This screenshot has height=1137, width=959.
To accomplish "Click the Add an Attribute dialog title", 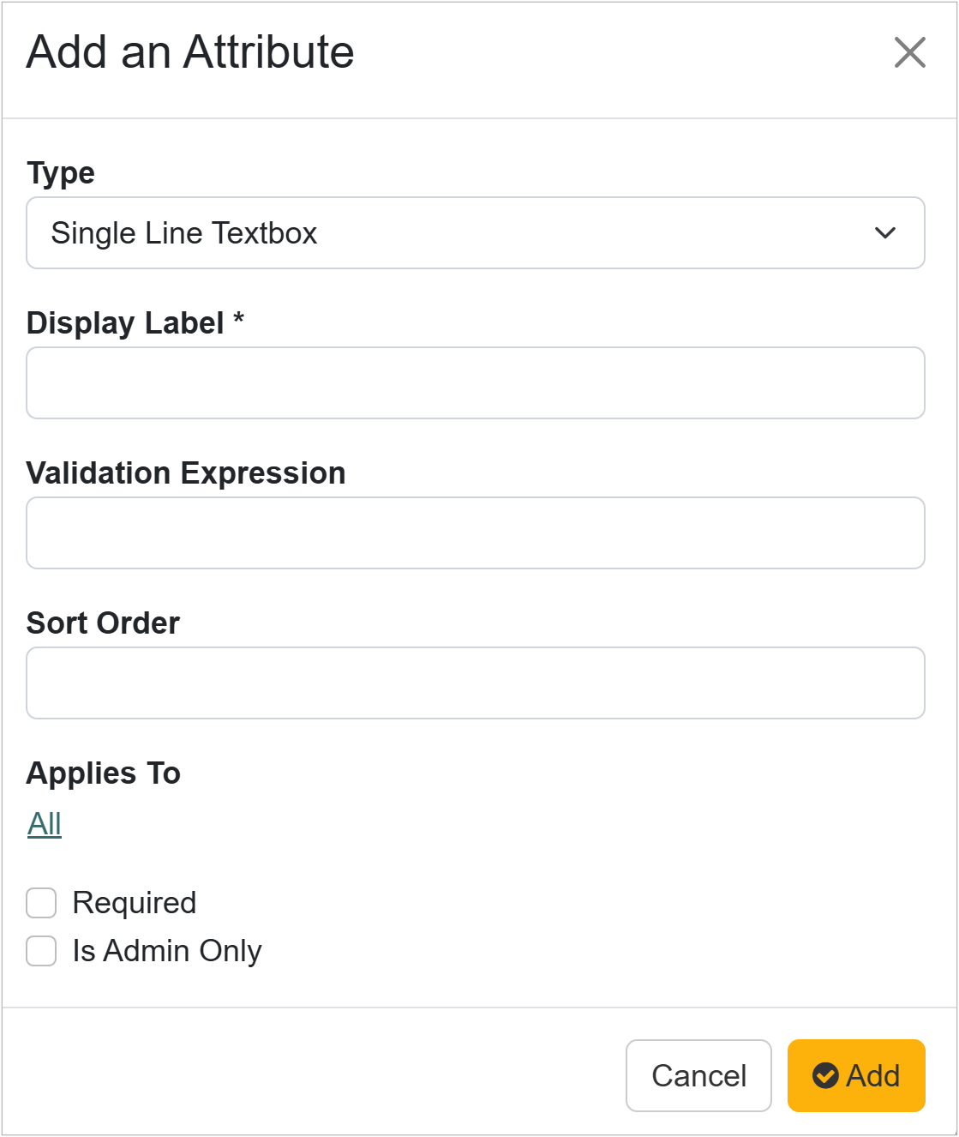I will 189,52.
